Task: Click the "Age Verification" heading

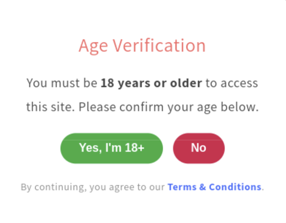Action: pyautogui.click(x=142, y=45)
